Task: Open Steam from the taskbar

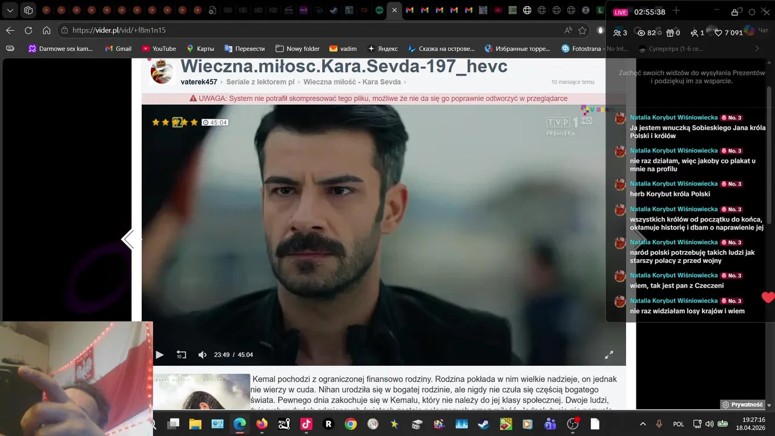Action: 483,424
